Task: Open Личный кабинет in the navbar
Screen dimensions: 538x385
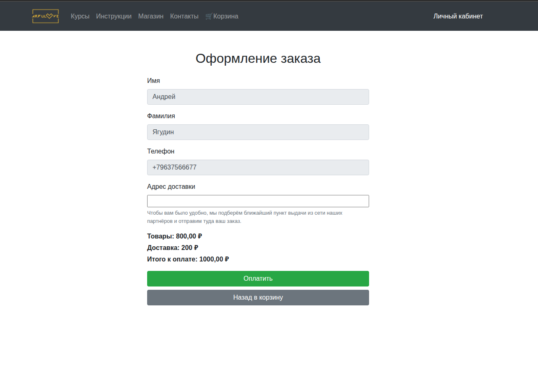Action: tap(458, 16)
